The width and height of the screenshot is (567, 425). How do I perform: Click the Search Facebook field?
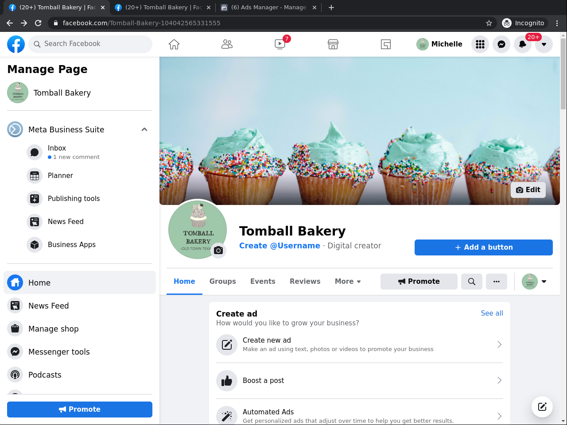pos(90,44)
